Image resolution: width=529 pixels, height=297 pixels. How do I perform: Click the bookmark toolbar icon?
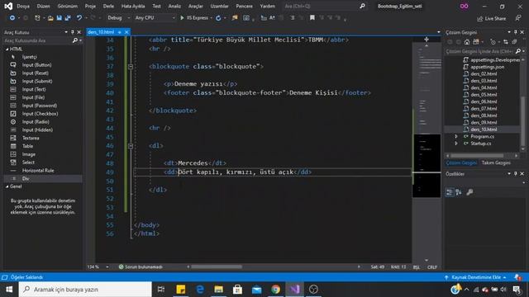312,18
